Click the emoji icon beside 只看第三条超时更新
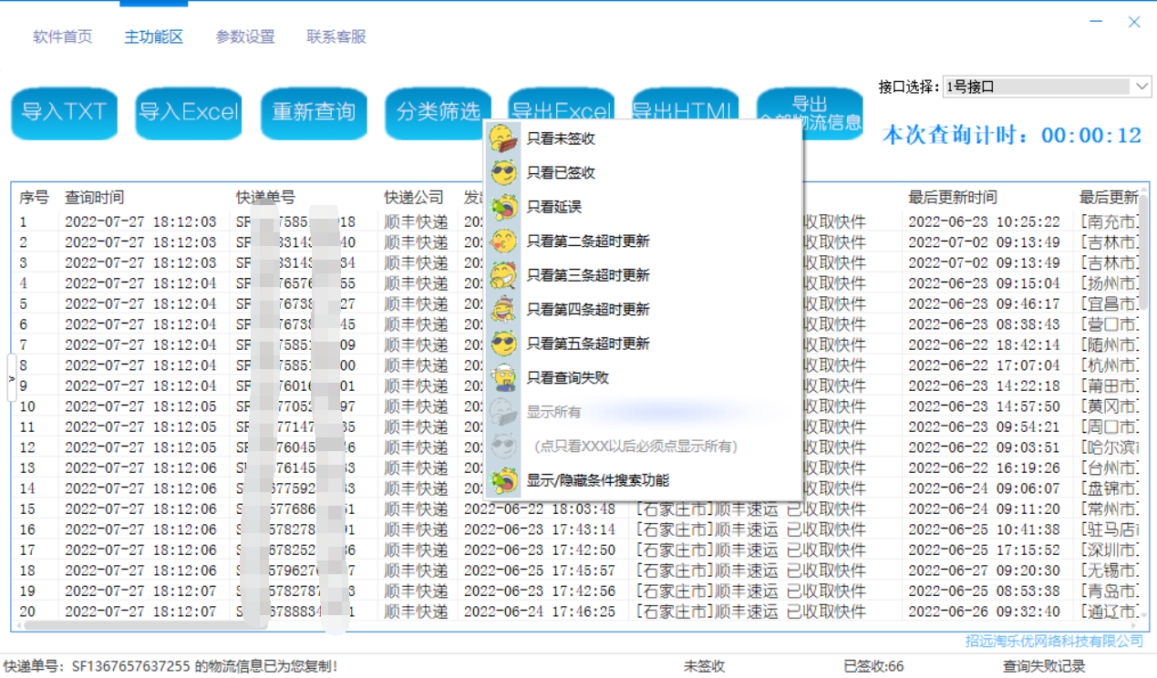 [503, 275]
